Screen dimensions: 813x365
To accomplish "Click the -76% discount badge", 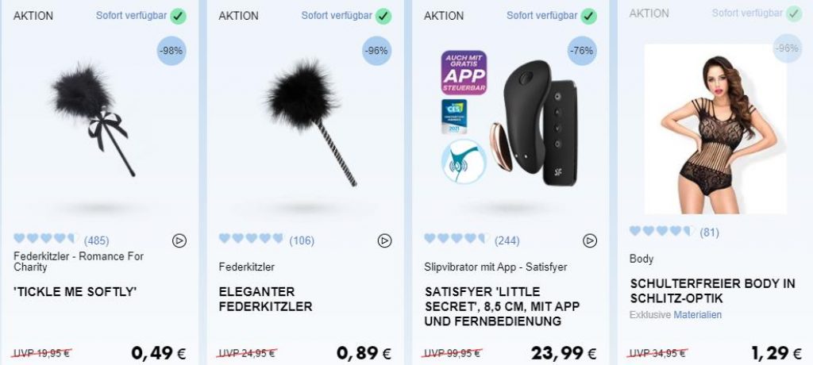I will [582, 51].
